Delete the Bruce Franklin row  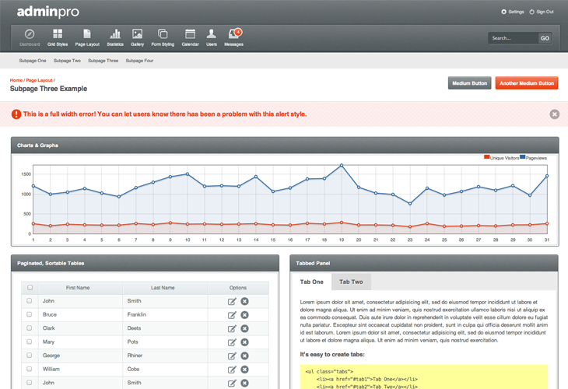(245, 315)
